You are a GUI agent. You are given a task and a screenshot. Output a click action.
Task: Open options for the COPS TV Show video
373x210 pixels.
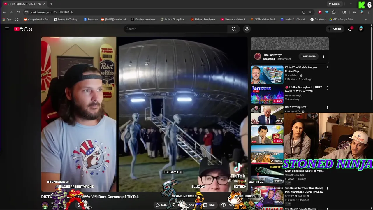tap(327, 189)
